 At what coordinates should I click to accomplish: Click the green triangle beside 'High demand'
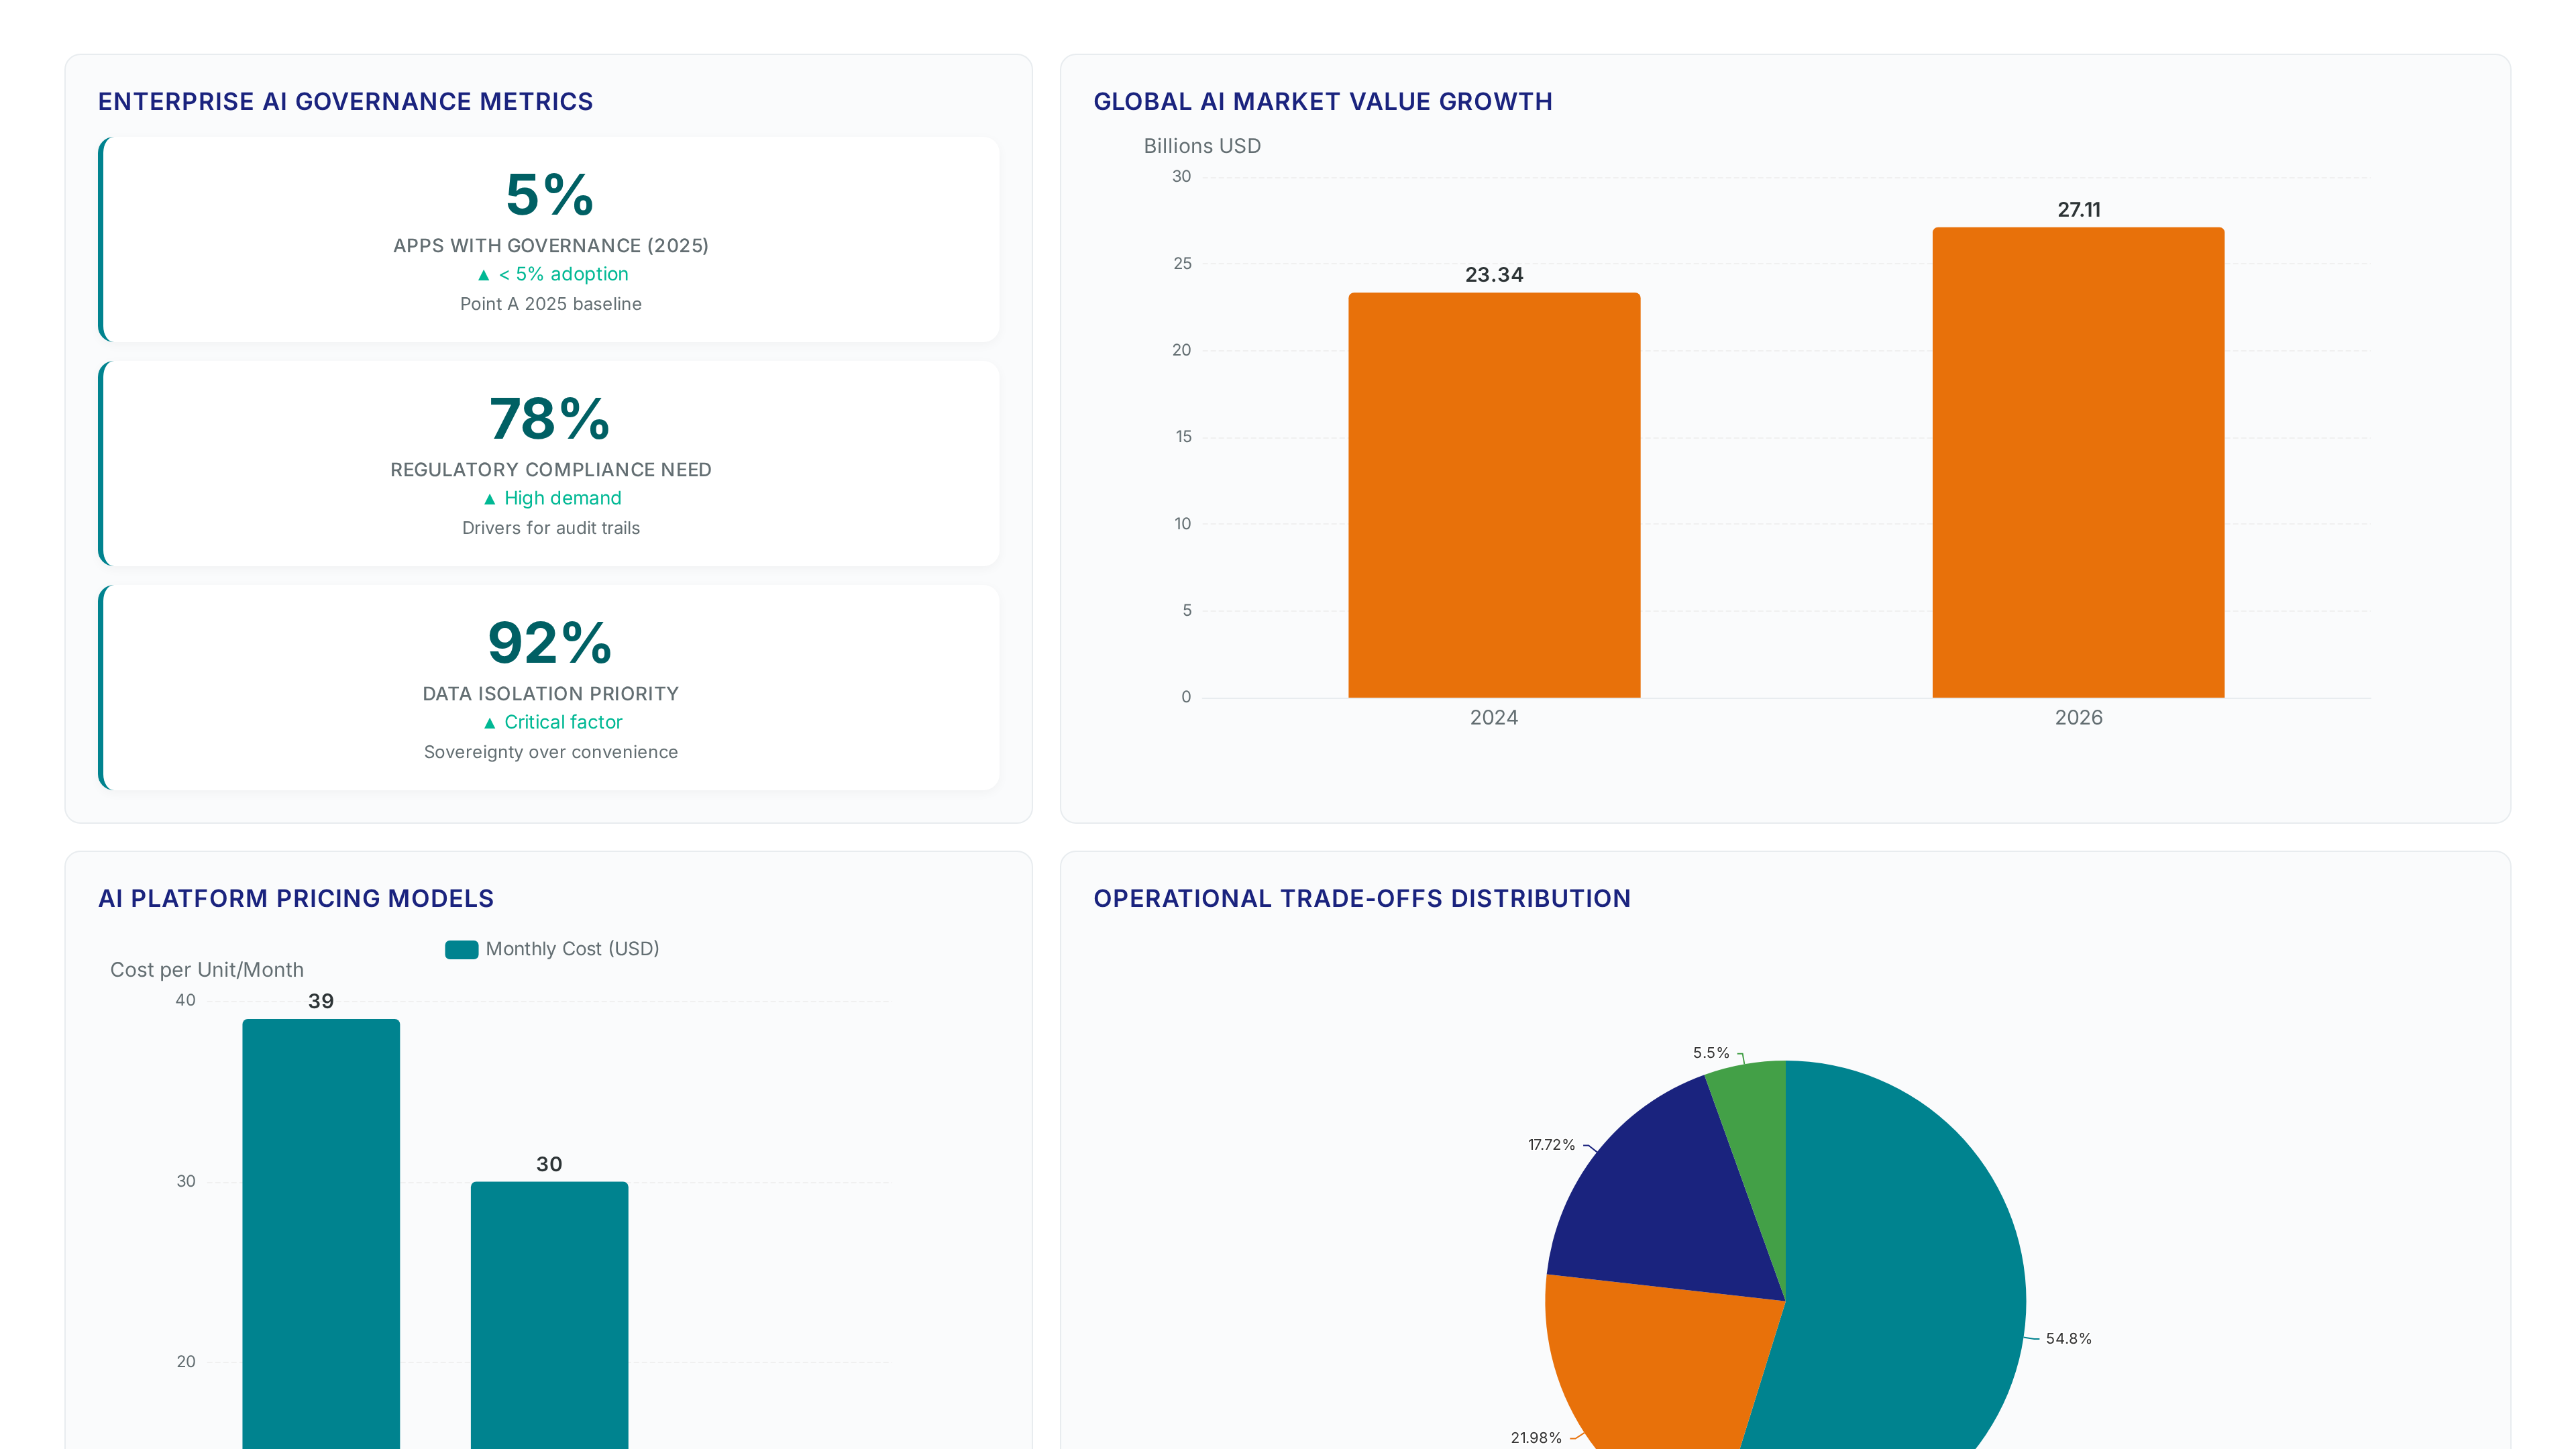[x=489, y=499]
